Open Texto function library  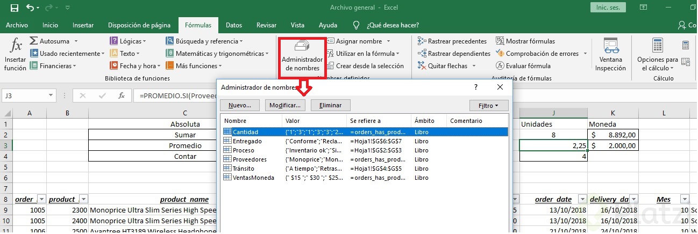coord(125,53)
